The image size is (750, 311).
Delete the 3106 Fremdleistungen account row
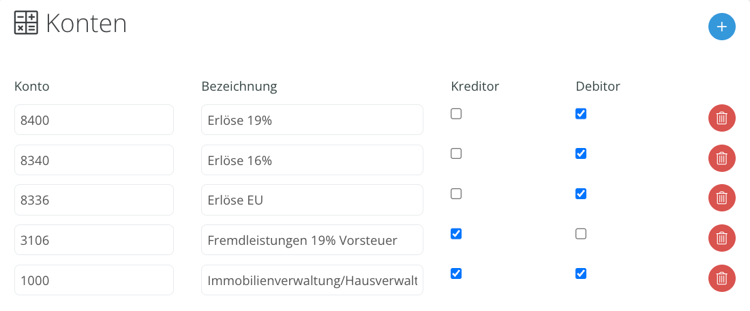(x=722, y=238)
